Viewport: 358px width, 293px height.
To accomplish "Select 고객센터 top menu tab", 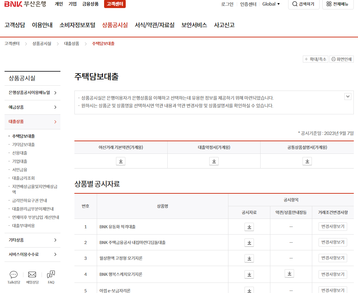I will (x=115, y=4).
